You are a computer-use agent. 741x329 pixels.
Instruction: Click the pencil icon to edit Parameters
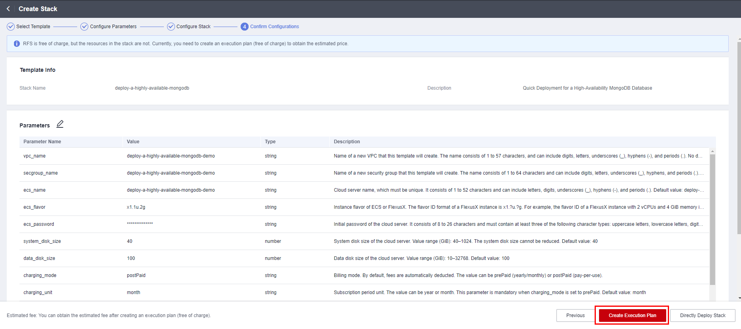60,124
